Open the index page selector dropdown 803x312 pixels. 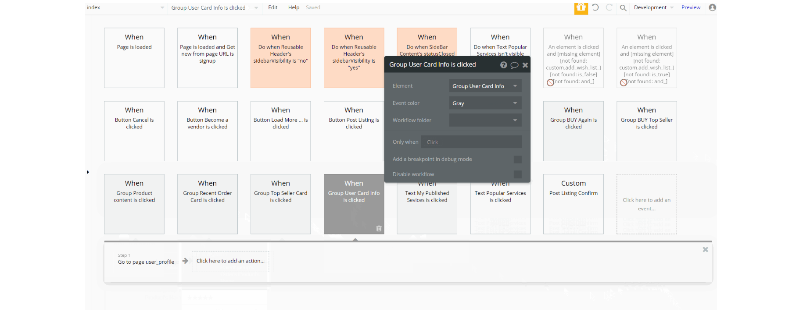(126, 7)
